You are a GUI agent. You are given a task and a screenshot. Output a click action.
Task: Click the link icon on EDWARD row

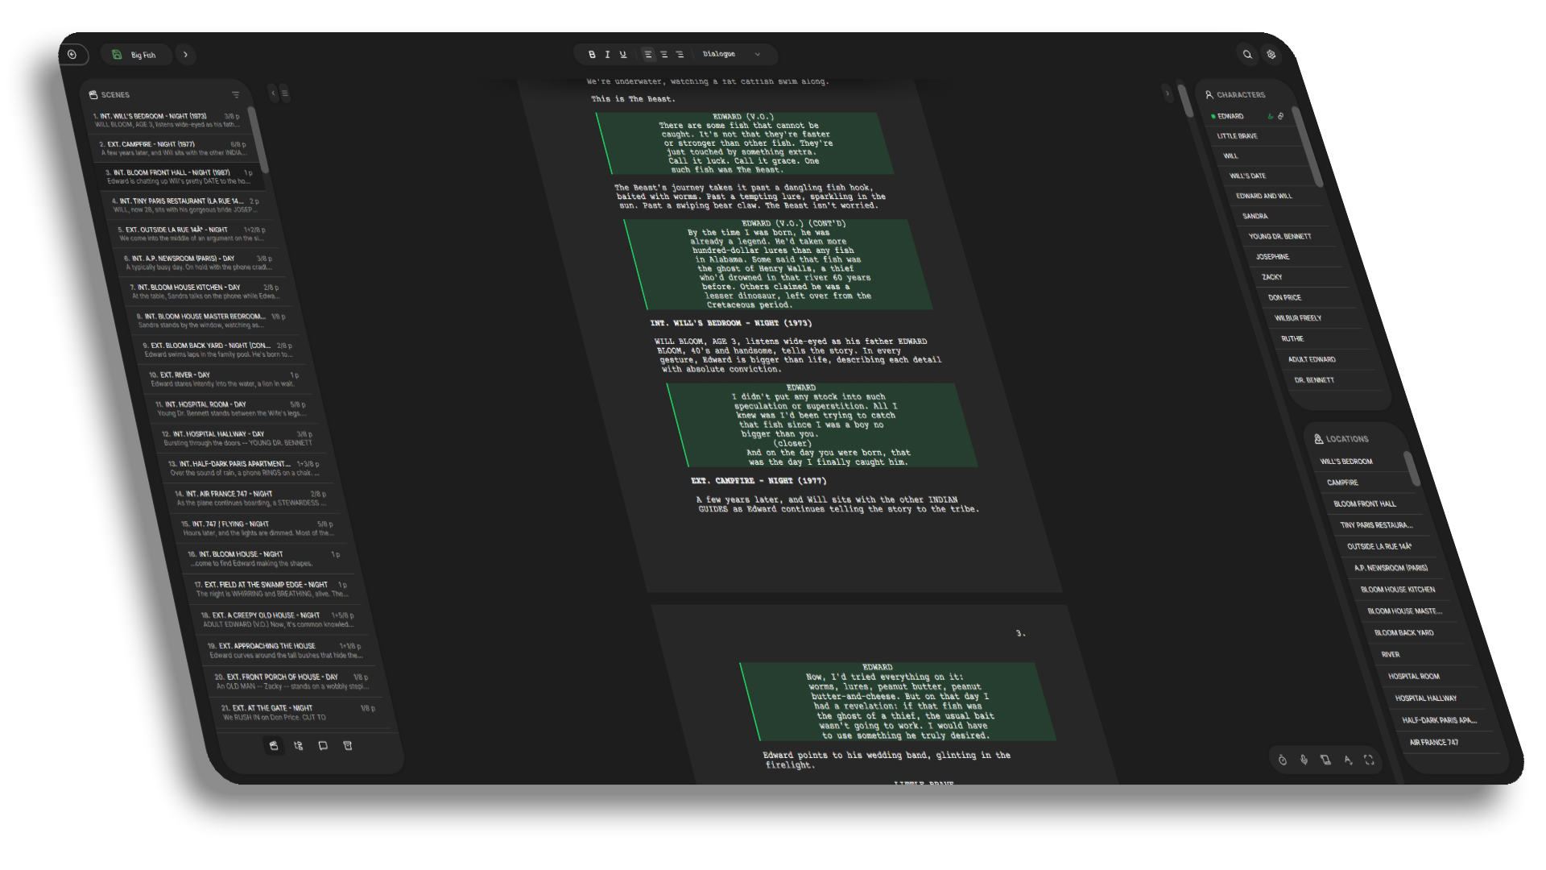click(1280, 117)
